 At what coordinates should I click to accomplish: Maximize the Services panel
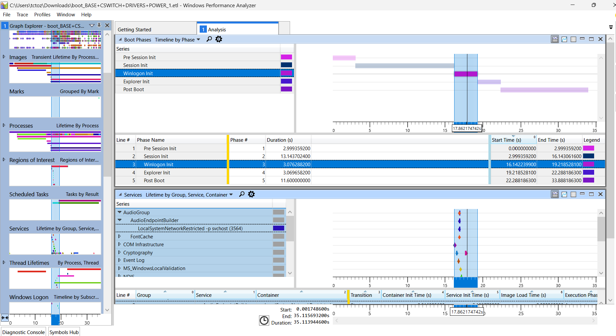(x=591, y=194)
